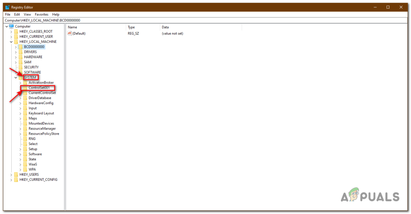Click the HKEY_CURRENT_USER folder icon
Viewport: 411px width, 214px height.
coord(16,36)
